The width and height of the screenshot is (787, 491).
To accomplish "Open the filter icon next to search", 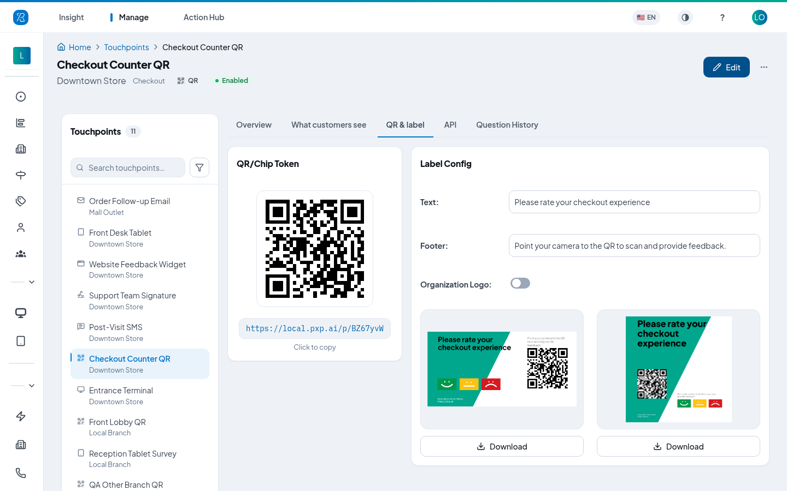I will tap(199, 167).
